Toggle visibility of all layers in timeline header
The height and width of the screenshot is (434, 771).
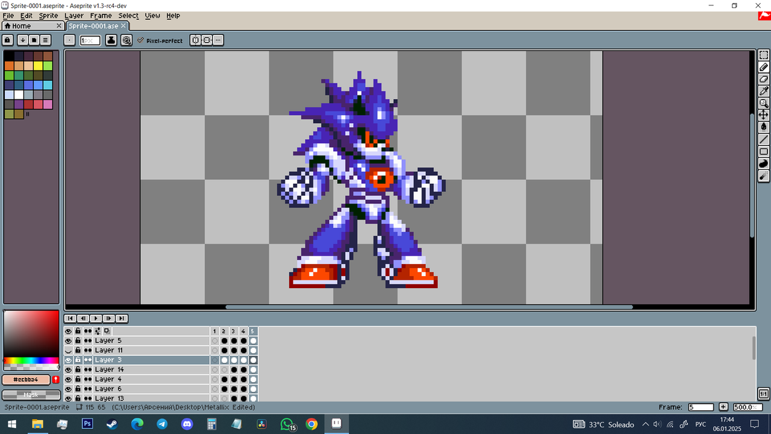pos(68,331)
